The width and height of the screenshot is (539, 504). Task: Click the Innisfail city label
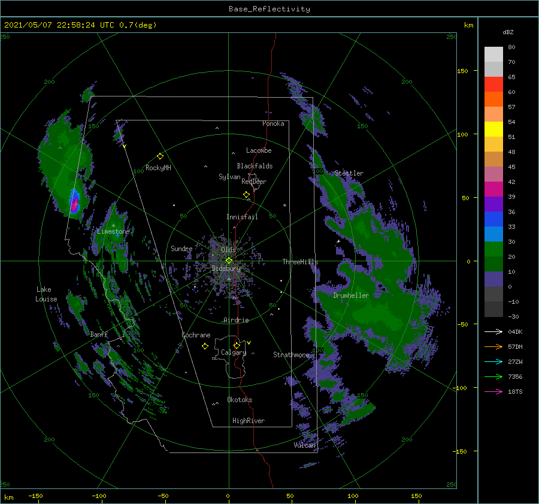(242, 217)
